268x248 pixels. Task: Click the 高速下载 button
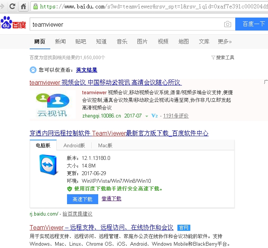point(83,199)
